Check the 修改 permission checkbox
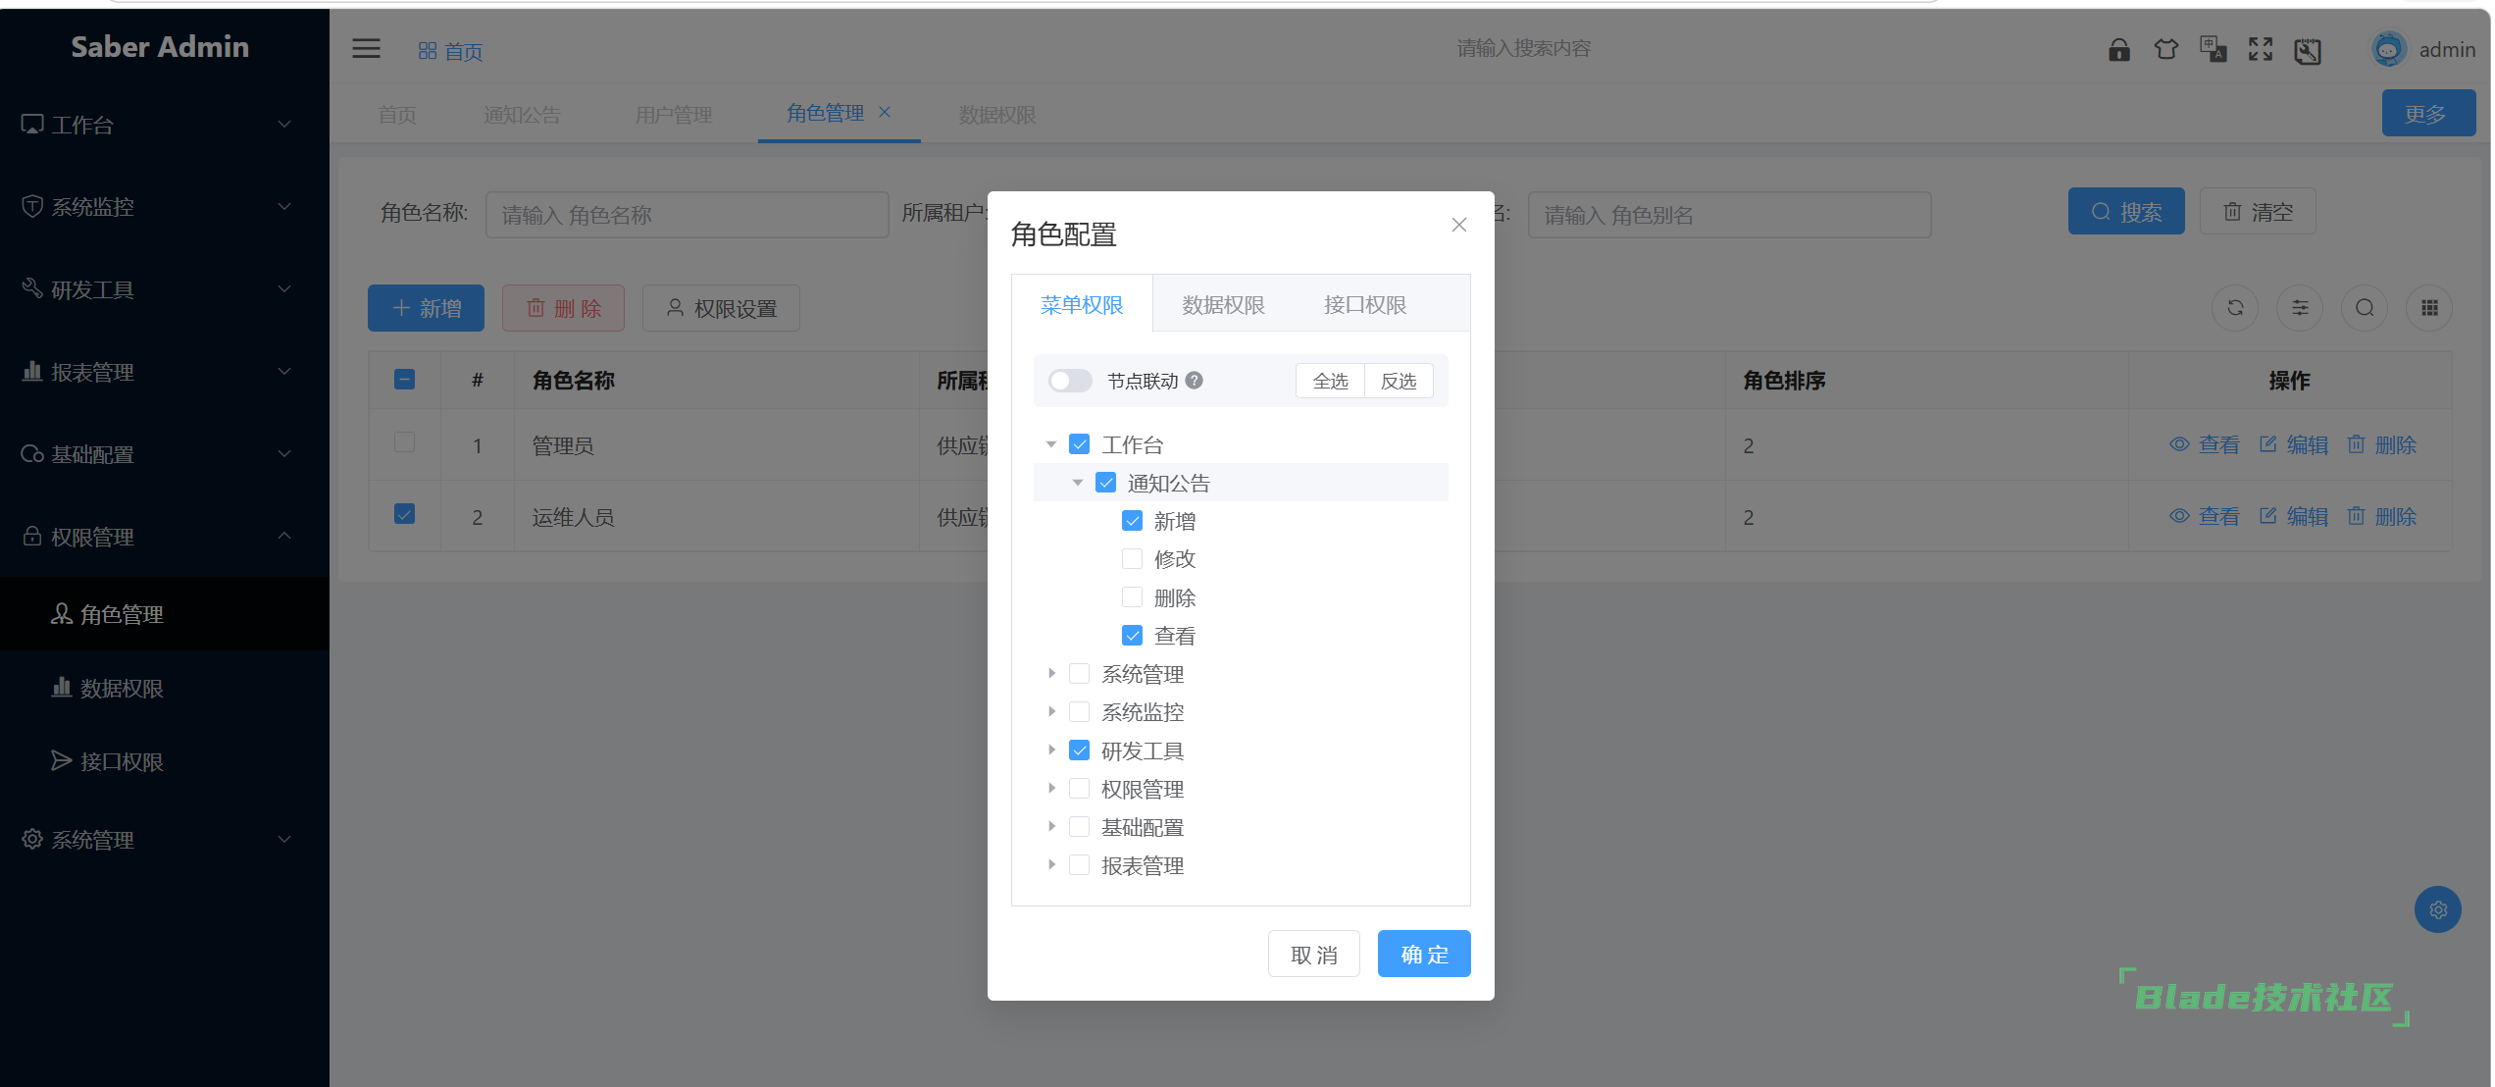This screenshot has height=1087, width=2495. pyautogui.click(x=1132, y=559)
